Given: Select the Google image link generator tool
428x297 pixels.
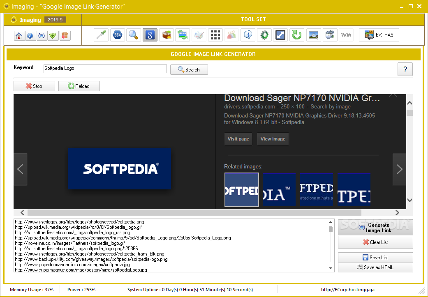Looking at the screenshot, I should coord(150,35).
